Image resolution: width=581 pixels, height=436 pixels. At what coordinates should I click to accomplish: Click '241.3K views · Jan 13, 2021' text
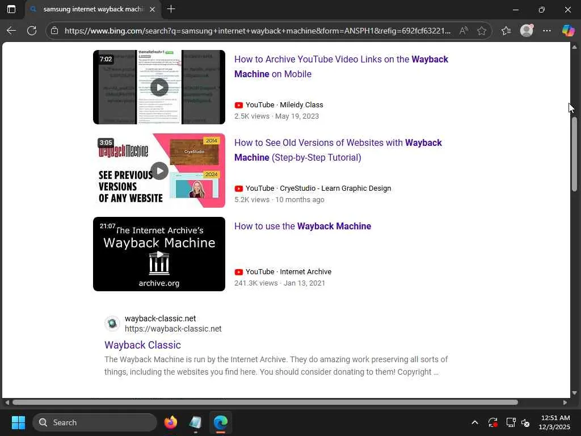click(x=280, y=283)
